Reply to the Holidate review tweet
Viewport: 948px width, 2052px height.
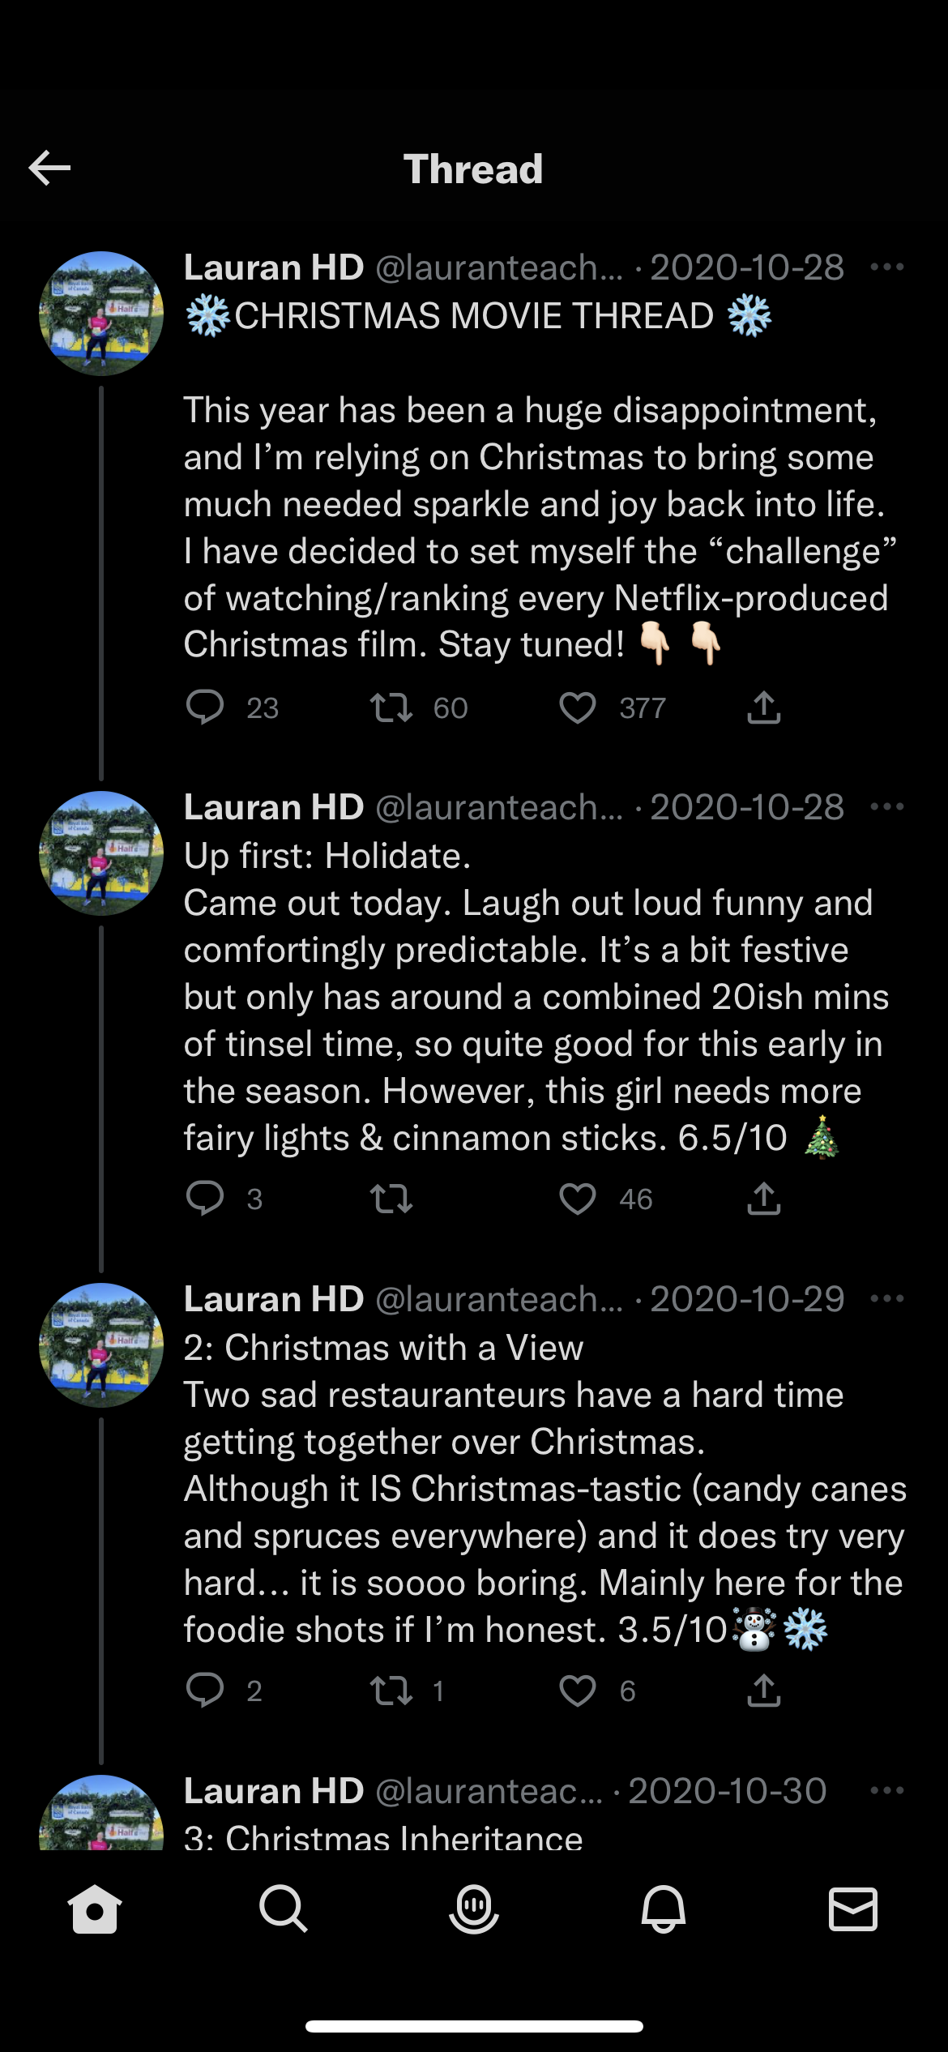[205, 1199]
